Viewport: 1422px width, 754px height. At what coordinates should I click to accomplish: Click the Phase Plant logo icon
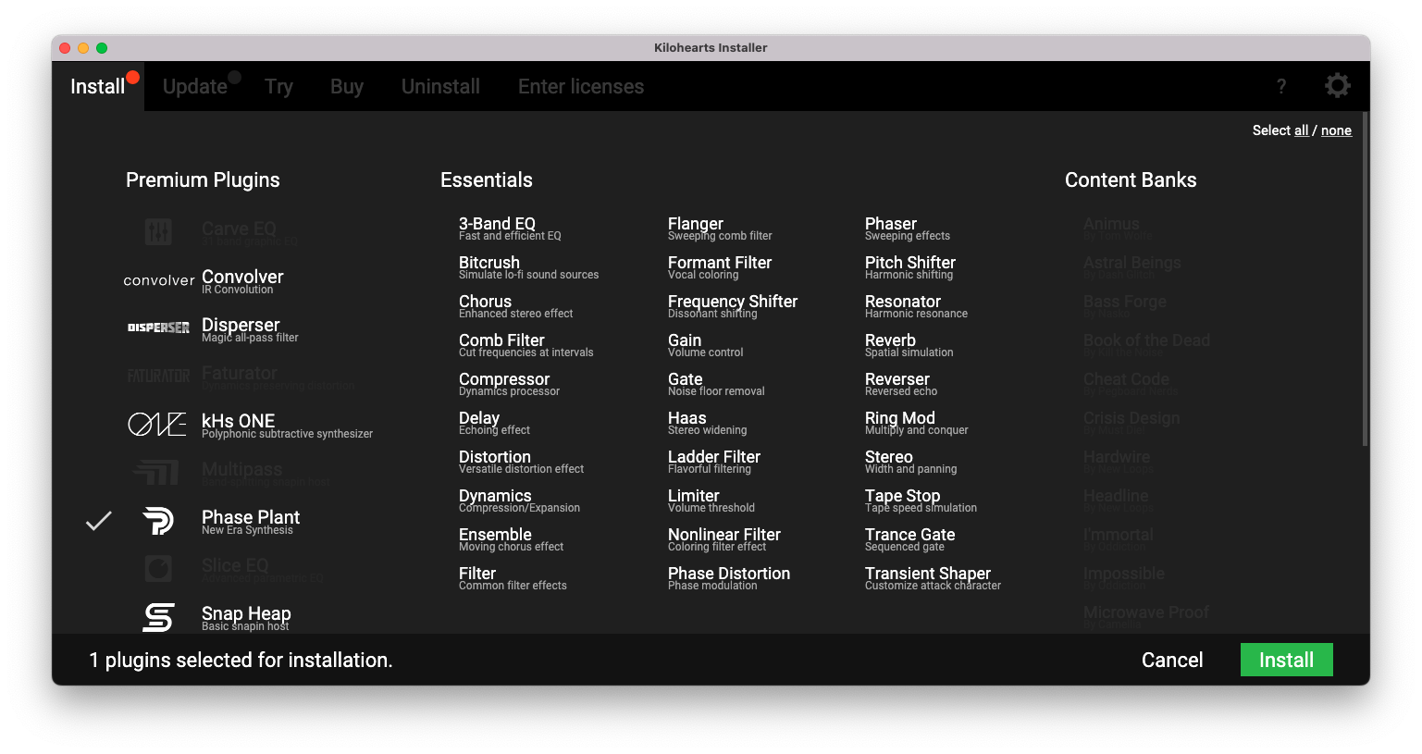pos(158,521)
